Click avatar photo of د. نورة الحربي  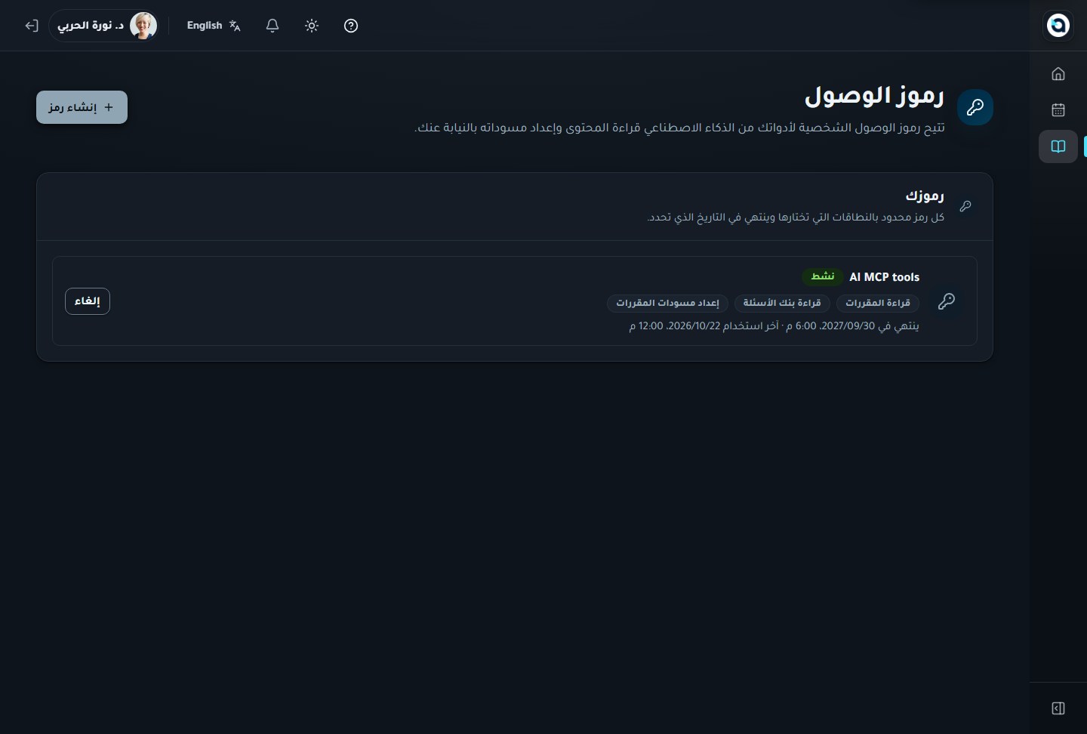point(143,26)
